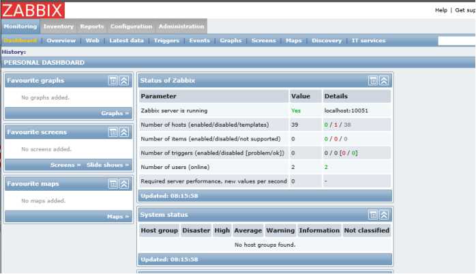
Task: Open the Triggers page
Action: (166, 41)
